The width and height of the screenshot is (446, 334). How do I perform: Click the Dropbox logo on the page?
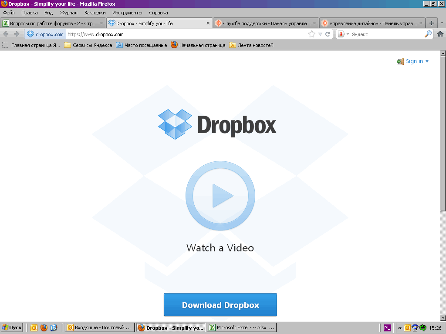tap(217, 124)
